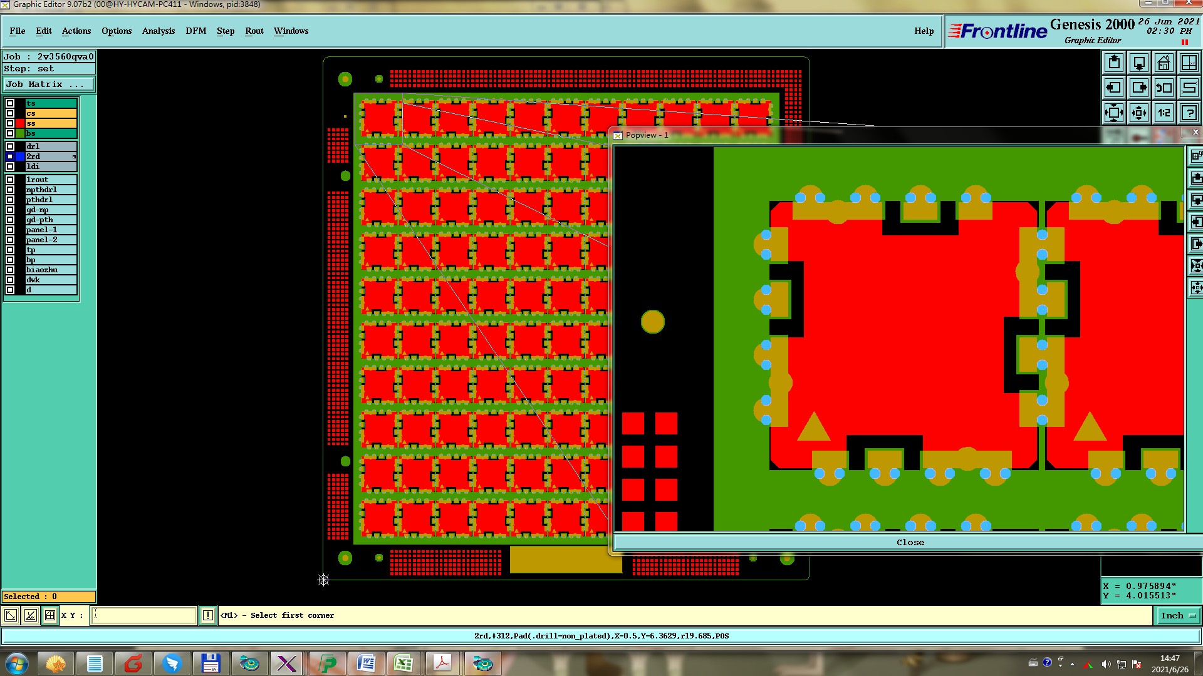1203x676 pixels.
Task: Toggle the 1rout layer checkbox
Action: [x=10, y=180]
